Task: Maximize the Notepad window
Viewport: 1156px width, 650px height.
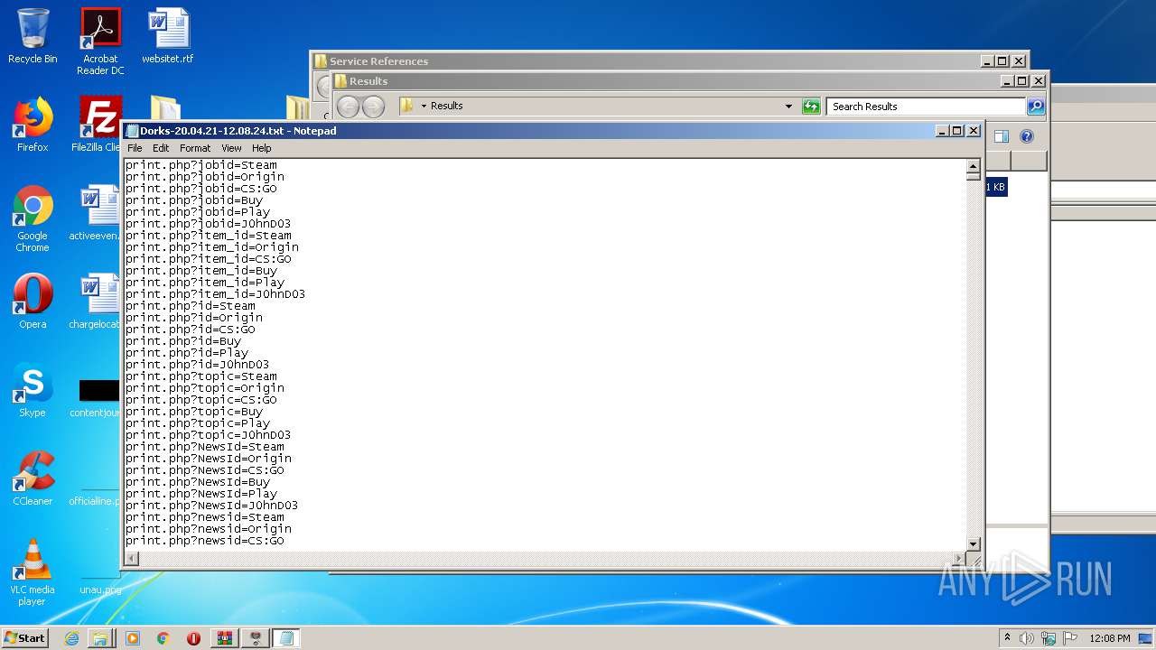Action: [957, 131]
